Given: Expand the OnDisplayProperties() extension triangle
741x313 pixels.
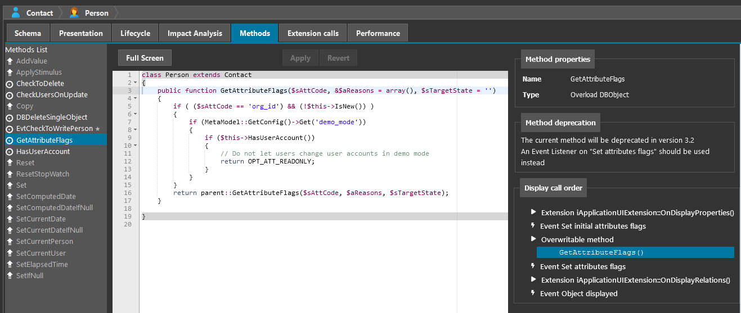Looking at the screenshot, I should (x=533, y=212).
